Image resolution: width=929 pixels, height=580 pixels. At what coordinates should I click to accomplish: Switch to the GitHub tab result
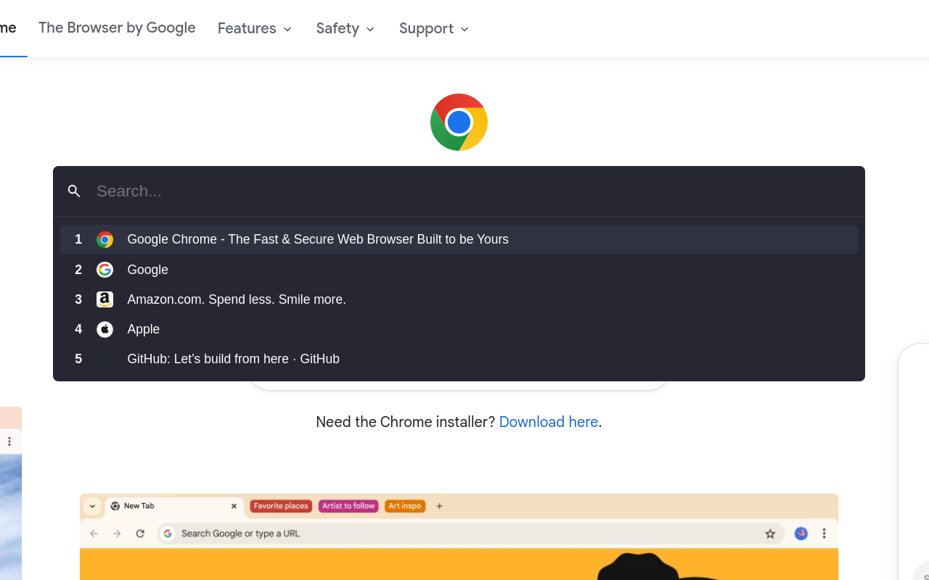(459, 359)
